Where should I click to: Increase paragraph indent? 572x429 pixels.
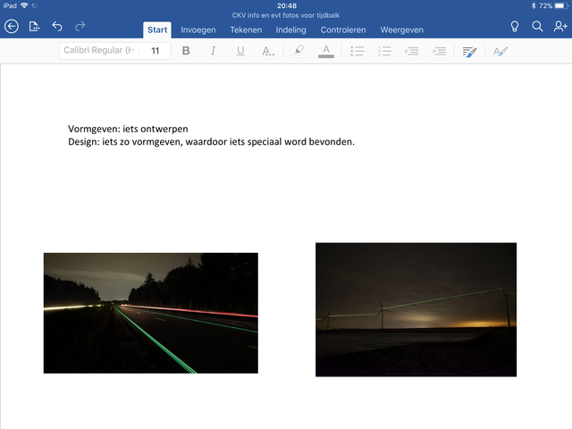[x=439, y=51]
